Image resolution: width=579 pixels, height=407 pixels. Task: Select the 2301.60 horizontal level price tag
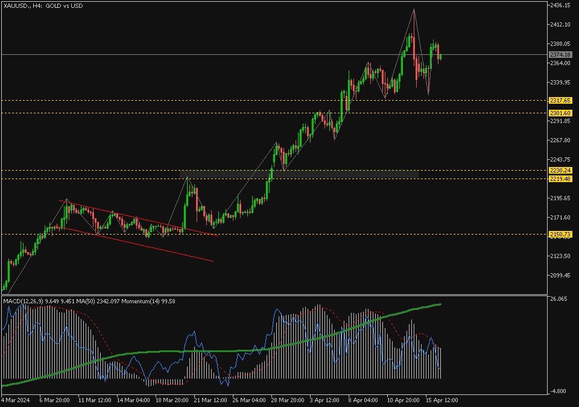click(560, 113)
